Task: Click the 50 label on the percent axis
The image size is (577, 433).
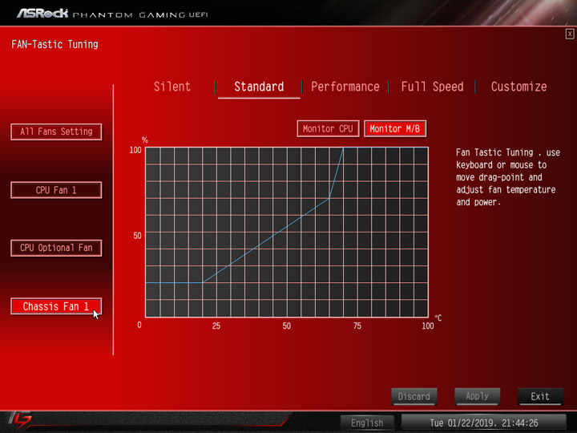Action: pos(137,236)
